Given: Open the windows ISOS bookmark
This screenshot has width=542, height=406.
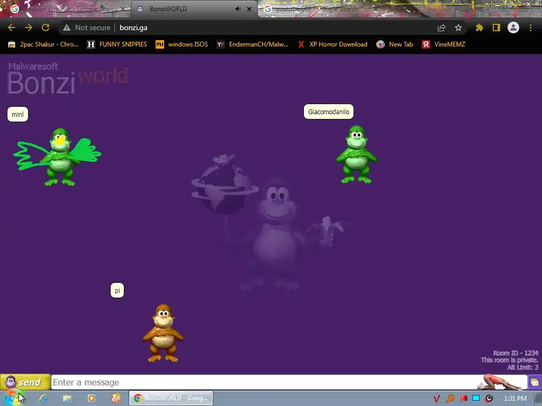Looking at the screenshot, I should (x=182, y=44).
